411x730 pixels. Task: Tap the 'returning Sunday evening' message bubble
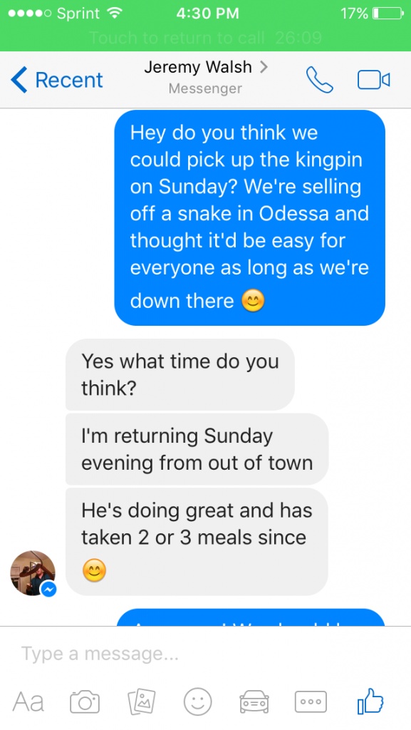point(197,449)
